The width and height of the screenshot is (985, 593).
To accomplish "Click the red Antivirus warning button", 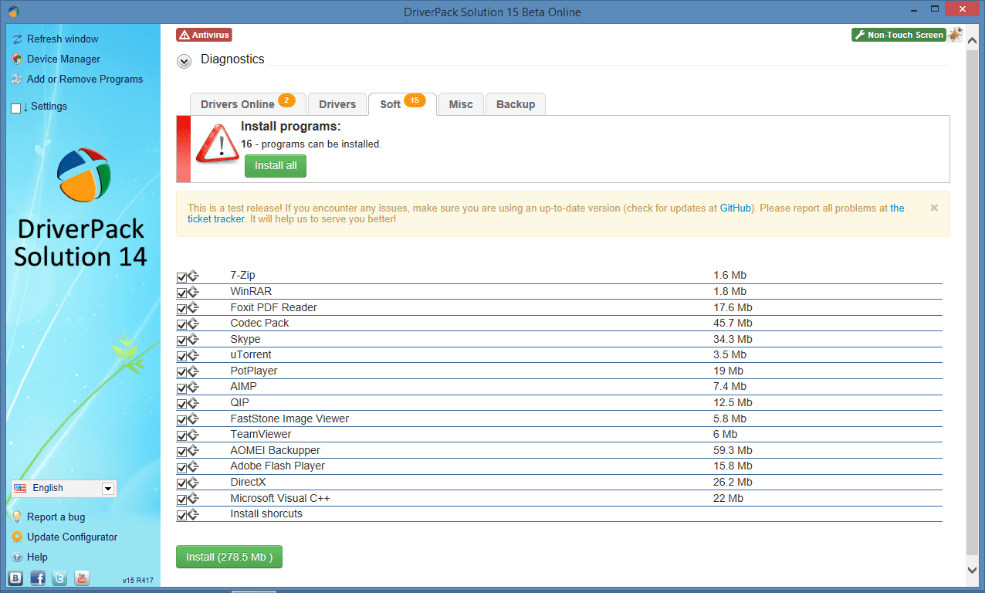I will [204, 35].
